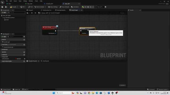Click the graph Back navigation arrow
Image resolution: width=170 pixels, height=95 pixels.
click(32, 13)
